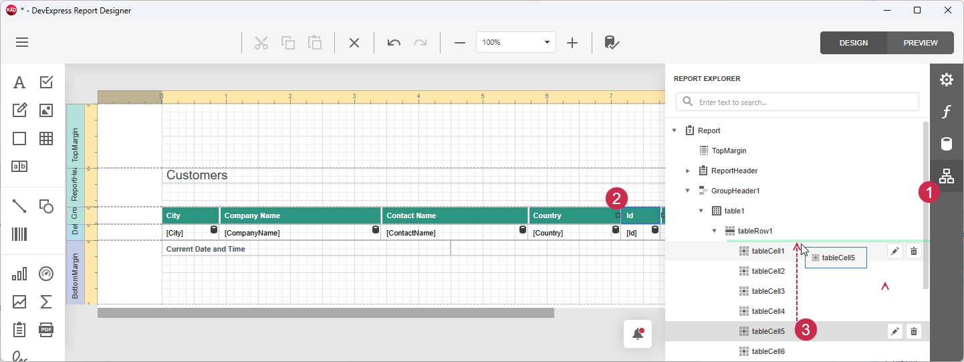Delete tableCell1 with the trash button
The width and height of the screenshot is (964, 362).
(x=915, y=251)
